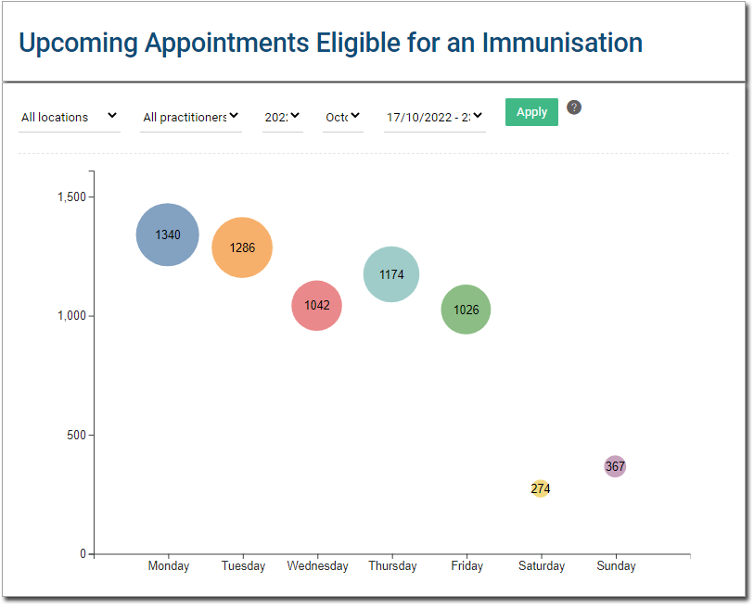This screenshot has height=608, width=754.
Task: Open the month selection dropdown
Action: [x=342, y=117]
